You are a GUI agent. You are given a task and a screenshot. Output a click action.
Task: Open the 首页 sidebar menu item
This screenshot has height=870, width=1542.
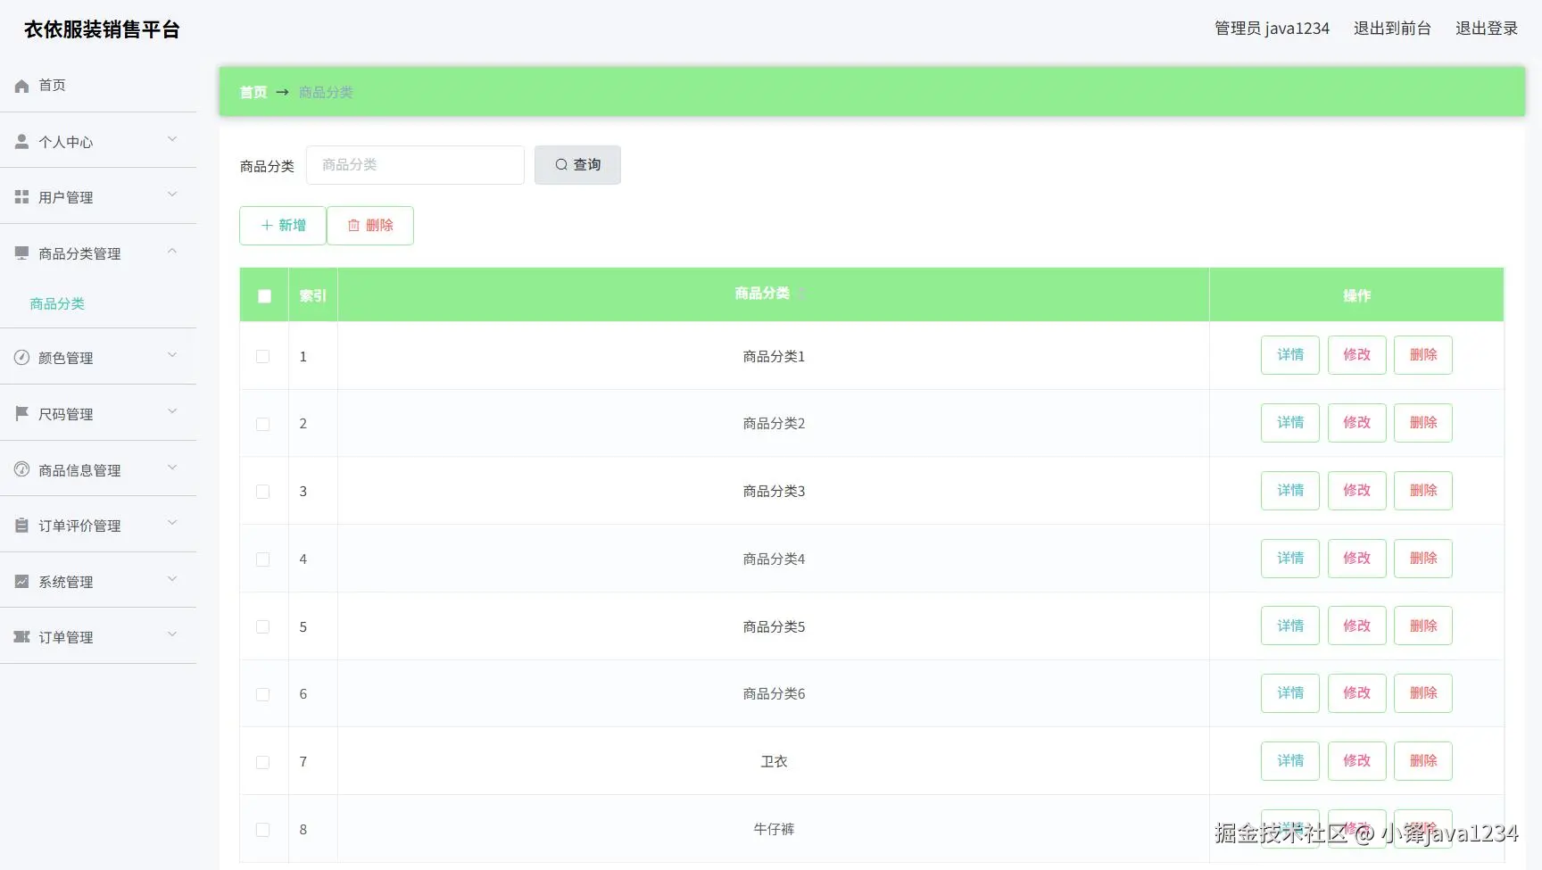(x=98, y=86)
